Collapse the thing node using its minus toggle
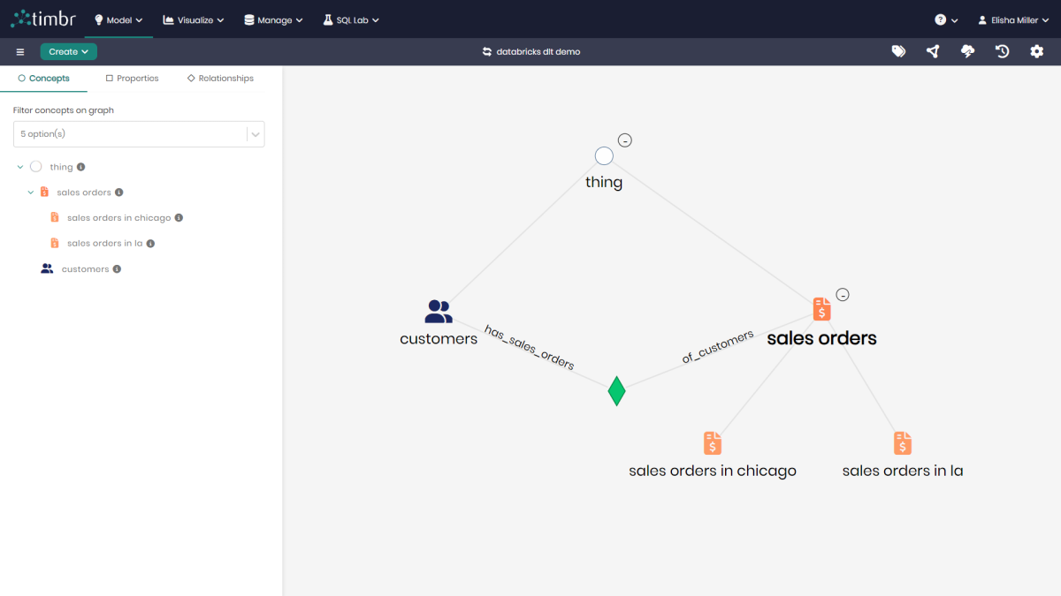This screenshot has width=1061, height=596. coord(625,140)
